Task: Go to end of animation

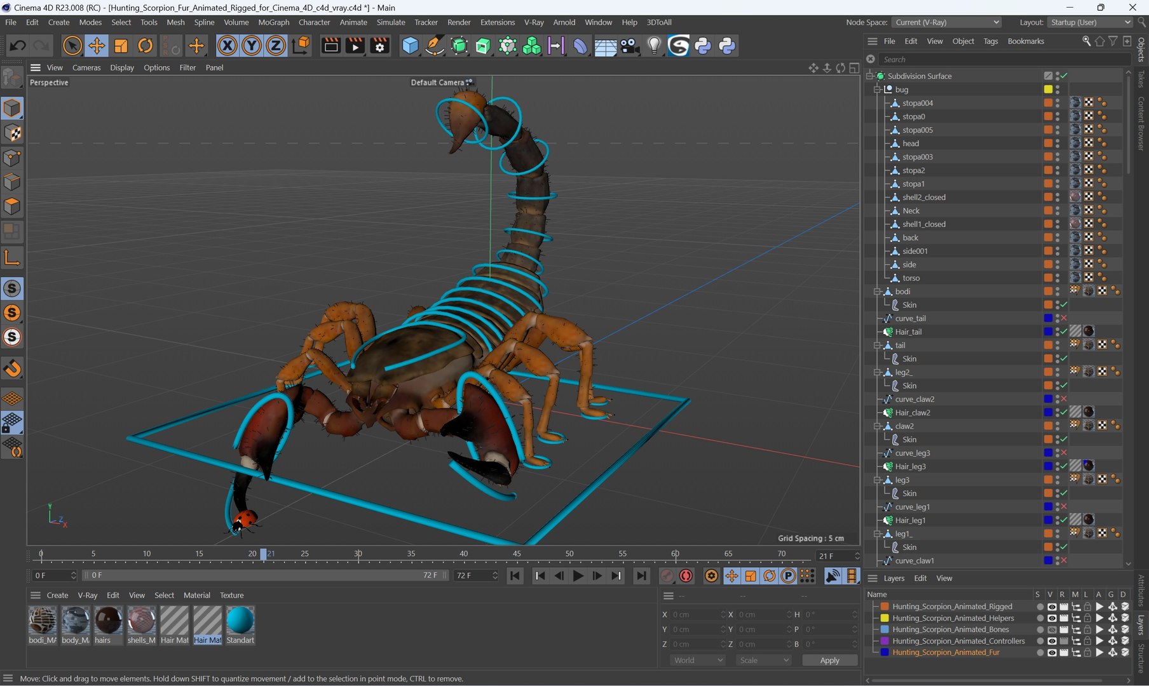Action: point(641,575)
